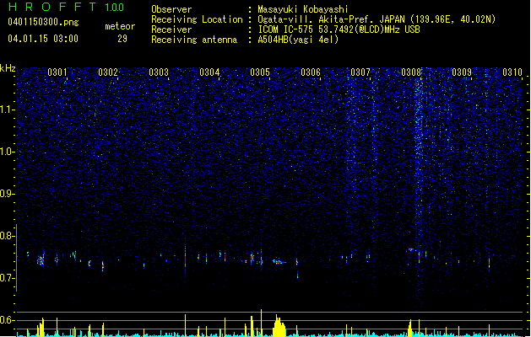Click the 0303 time marker
The height and width of the screenshot is (337, 531).
point(159,72)
